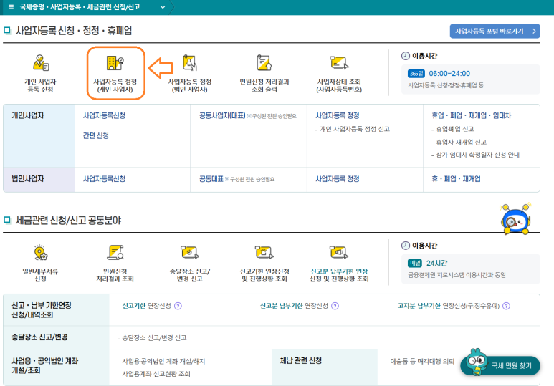The width and height of the screenshot is (554, 386).
Task: Click 국세 민원 찾기 floating button
Action: (x=500, y=365)
